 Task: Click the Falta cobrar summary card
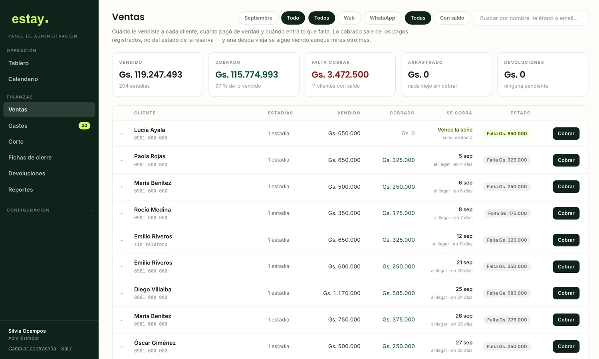coord(350,75)
